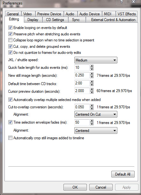Go to External Control & Automation tab
141x195 pixels.
pos(113,20)
